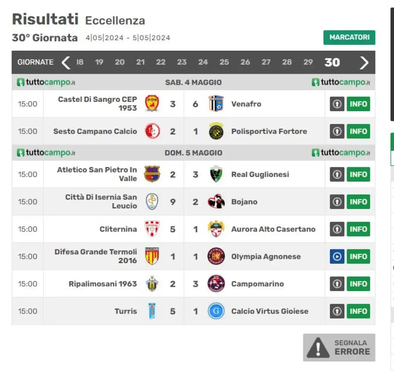The image size is (394, 372).
Task: Click the Calcio Virtus Gioiese crest
Action: [x=216, y=311]
